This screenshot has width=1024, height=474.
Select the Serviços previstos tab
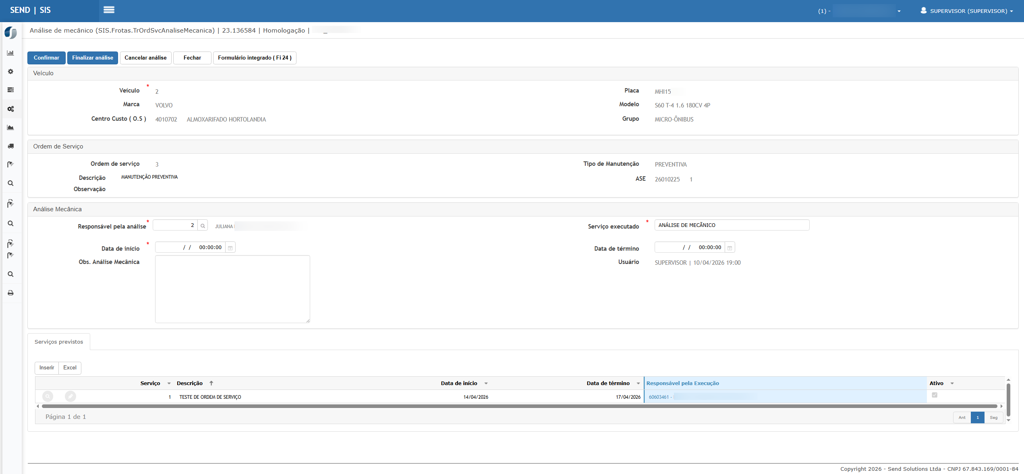(59, 342)
